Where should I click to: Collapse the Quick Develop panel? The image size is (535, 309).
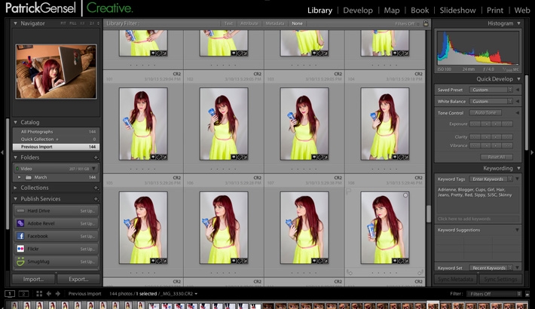tap(518, 79)
